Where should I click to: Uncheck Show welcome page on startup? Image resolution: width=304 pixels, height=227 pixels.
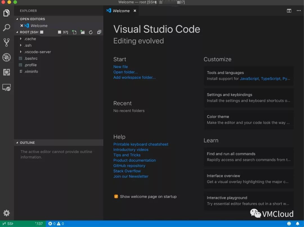tap(116, 196)
